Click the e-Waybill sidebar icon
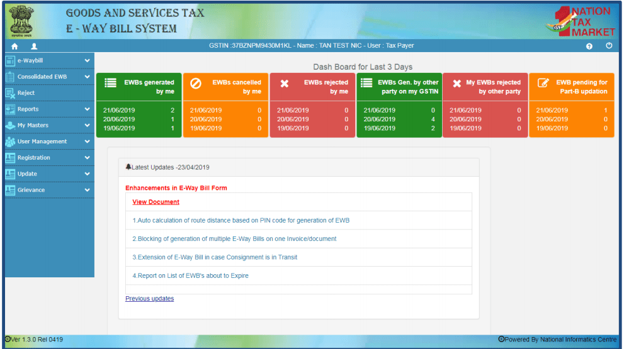Screen dimensions: 624x349 click(10, 61)
